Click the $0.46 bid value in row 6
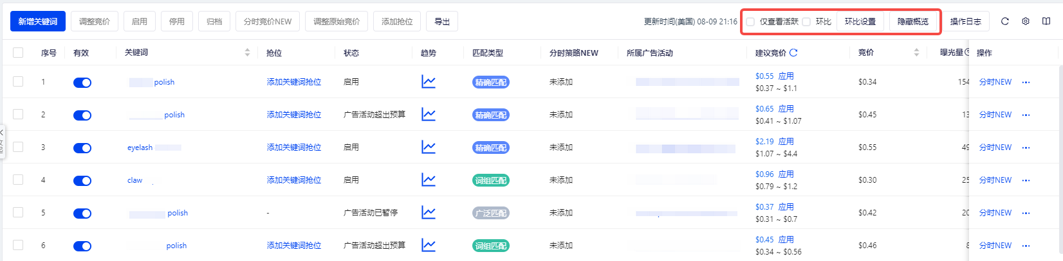Viewport: 1063px width, 261px height. tap(867, 246)
